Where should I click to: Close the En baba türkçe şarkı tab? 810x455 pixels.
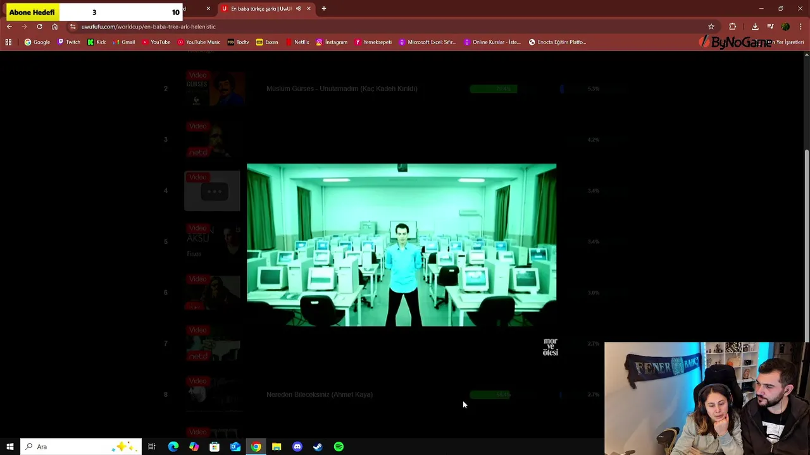click(309, 9)
